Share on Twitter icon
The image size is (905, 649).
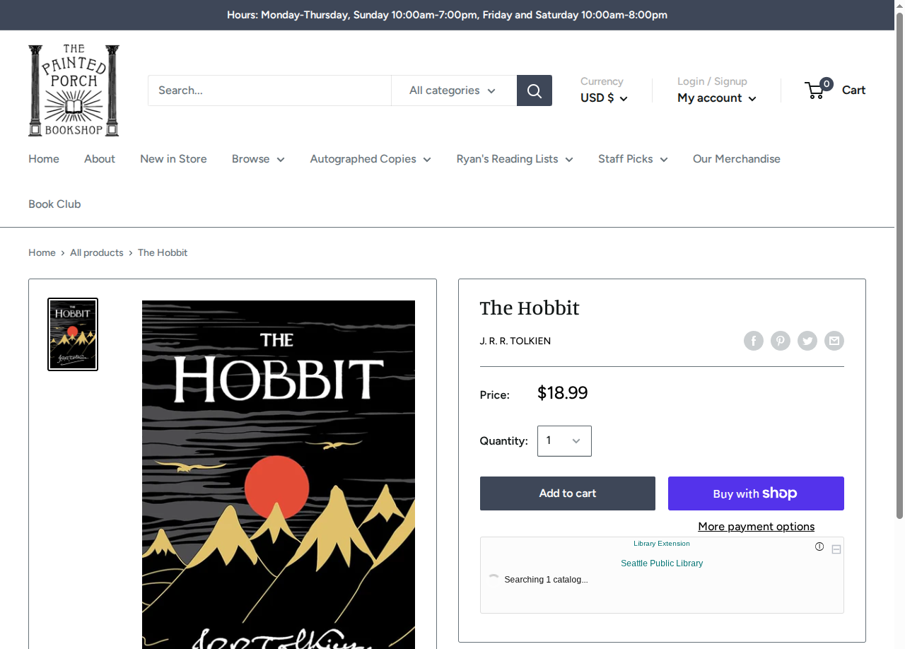(807, 341)
